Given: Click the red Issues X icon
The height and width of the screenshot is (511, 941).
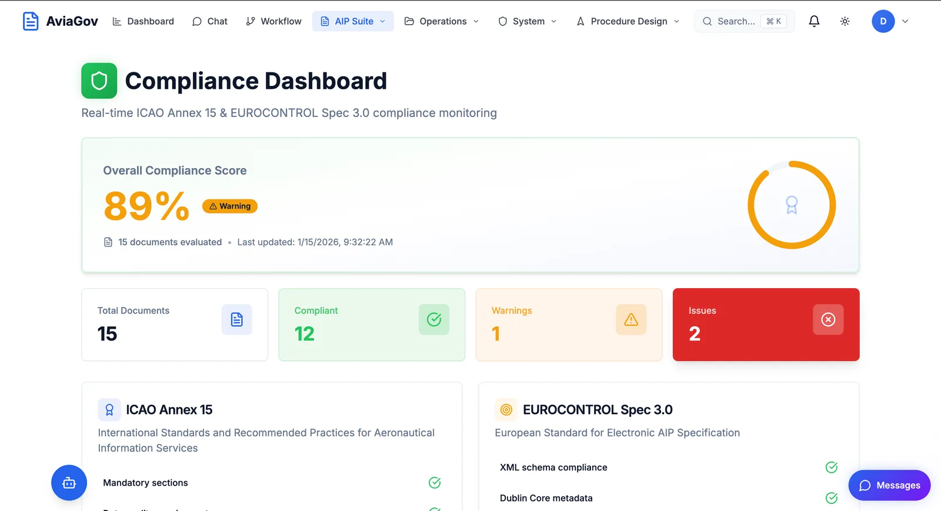Looking at the screenshot, I should [827, 319].
